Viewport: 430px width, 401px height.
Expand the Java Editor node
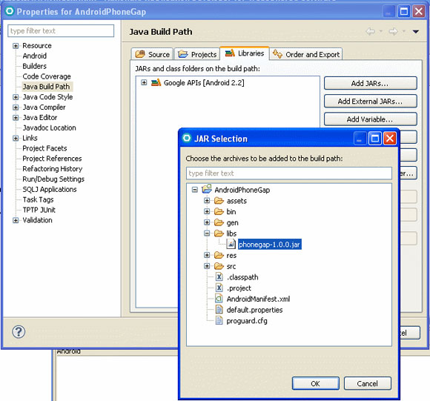(16, 117)
